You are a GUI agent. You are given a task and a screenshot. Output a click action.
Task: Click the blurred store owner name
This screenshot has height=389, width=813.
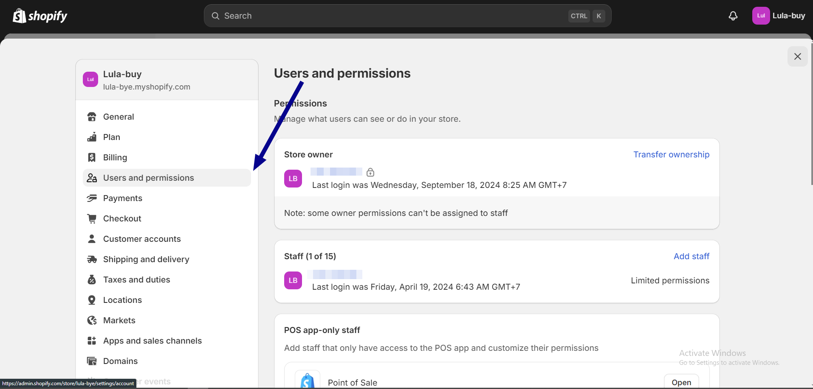(336, 171)
